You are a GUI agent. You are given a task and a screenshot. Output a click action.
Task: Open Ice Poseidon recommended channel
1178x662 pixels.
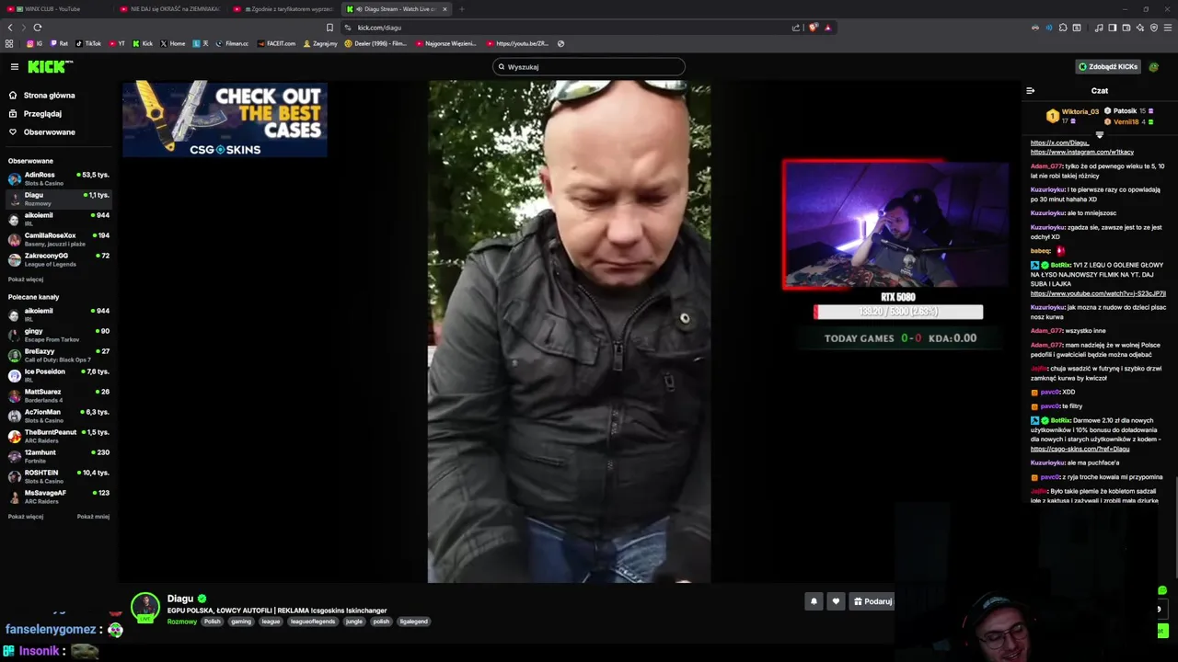[58, 374]
